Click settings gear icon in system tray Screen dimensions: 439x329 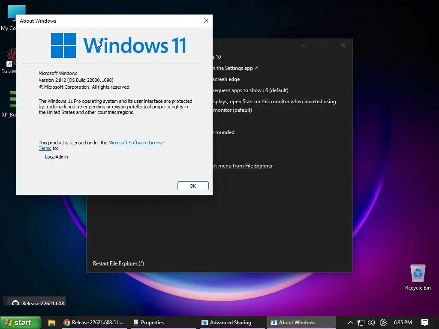point(383,323)
